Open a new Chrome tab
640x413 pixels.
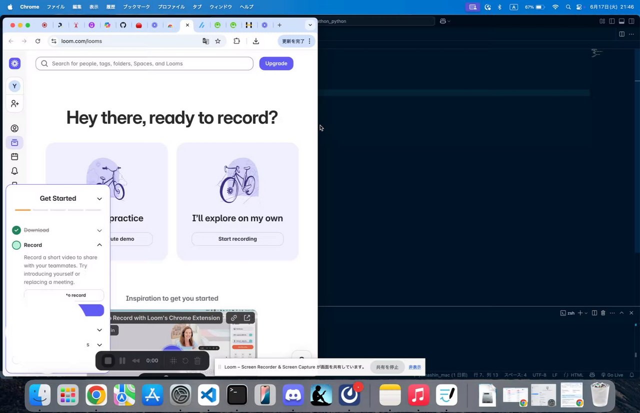[279, 25]
